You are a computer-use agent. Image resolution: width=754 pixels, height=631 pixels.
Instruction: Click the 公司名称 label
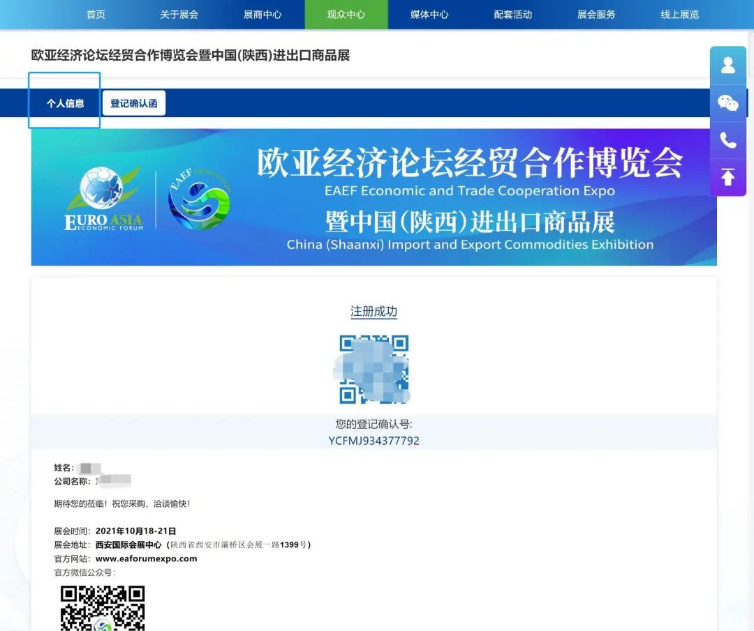[72, 481]
